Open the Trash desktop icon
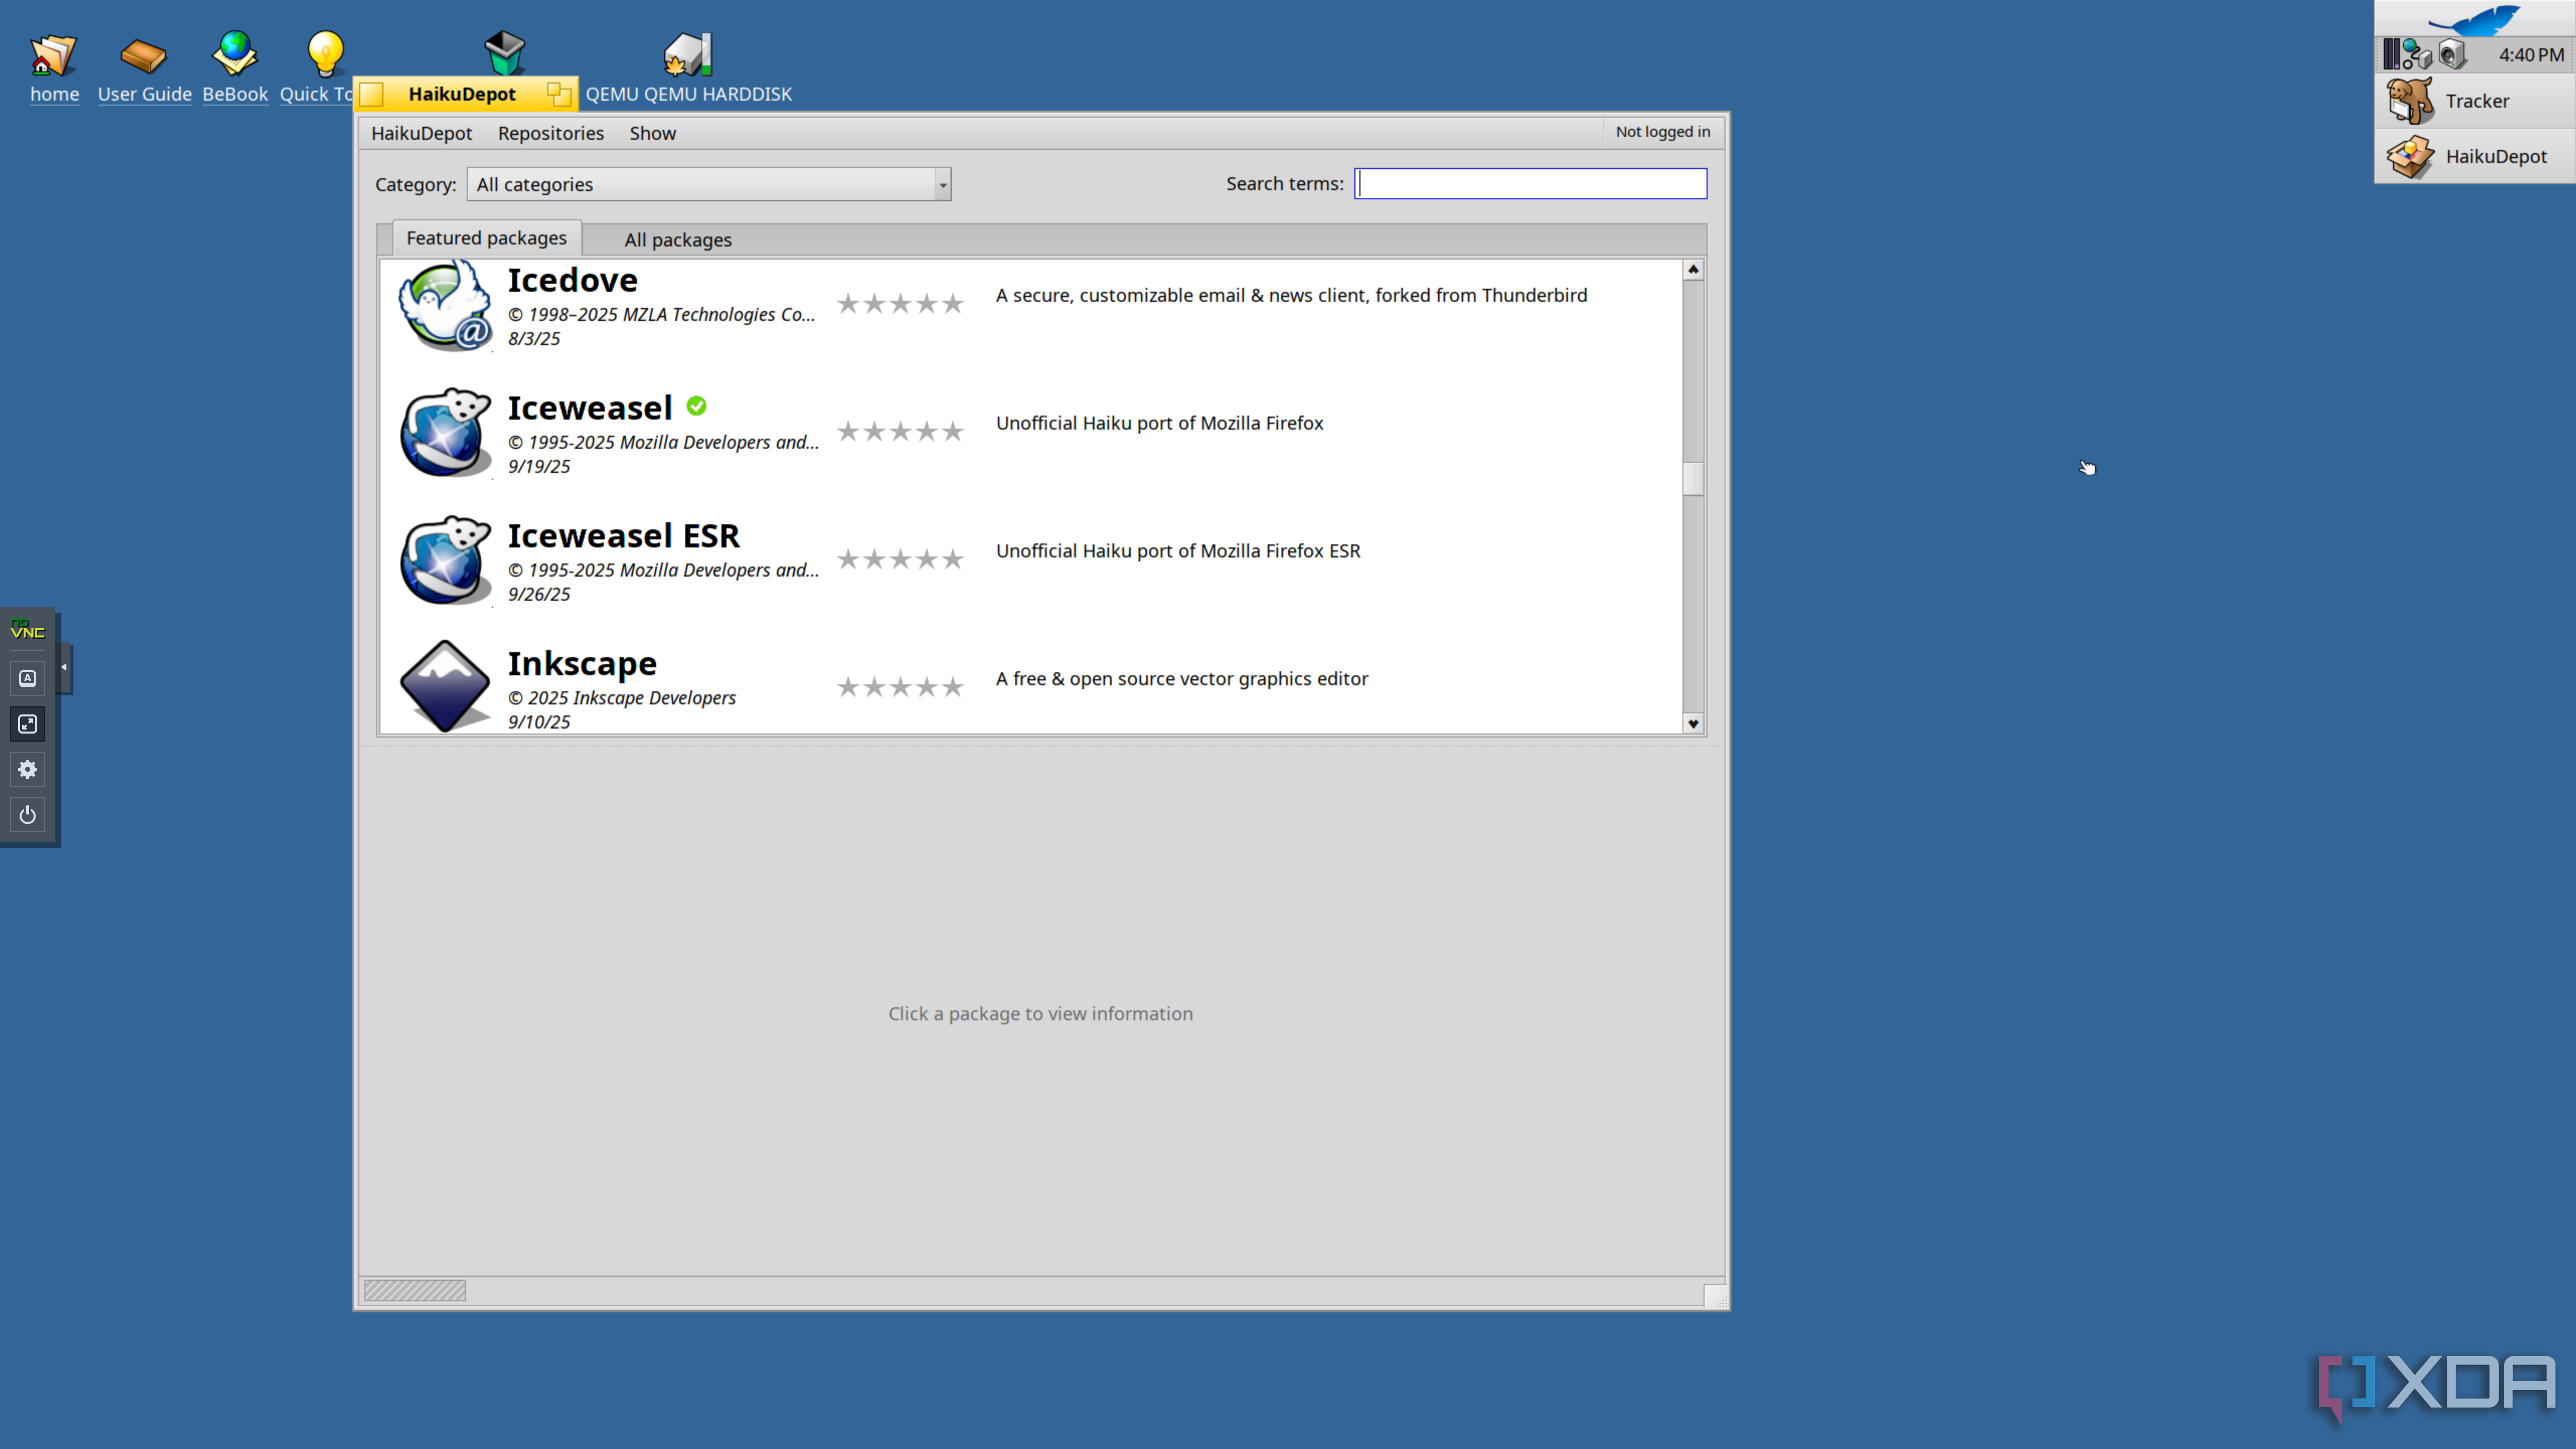 pos(505,52)
